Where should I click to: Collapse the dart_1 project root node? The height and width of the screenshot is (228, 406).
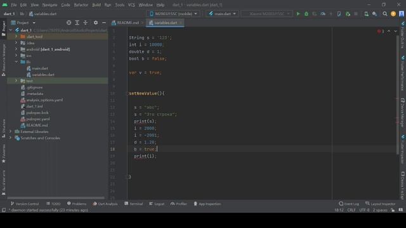click(x=11, y=30)
